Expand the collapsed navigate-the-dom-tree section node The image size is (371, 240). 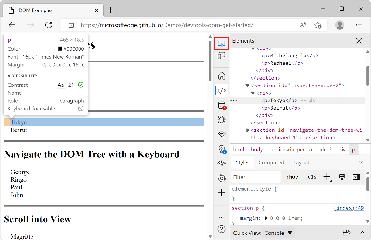[x=247, y=130]
